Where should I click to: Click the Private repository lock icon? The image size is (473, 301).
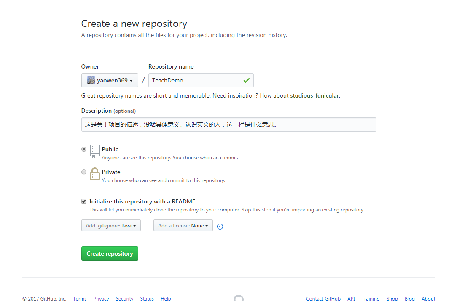[95, 174]
